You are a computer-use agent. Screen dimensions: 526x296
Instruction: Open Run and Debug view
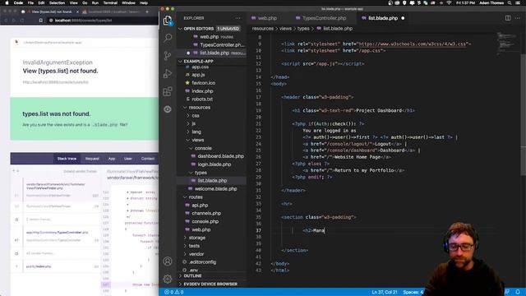168,73
